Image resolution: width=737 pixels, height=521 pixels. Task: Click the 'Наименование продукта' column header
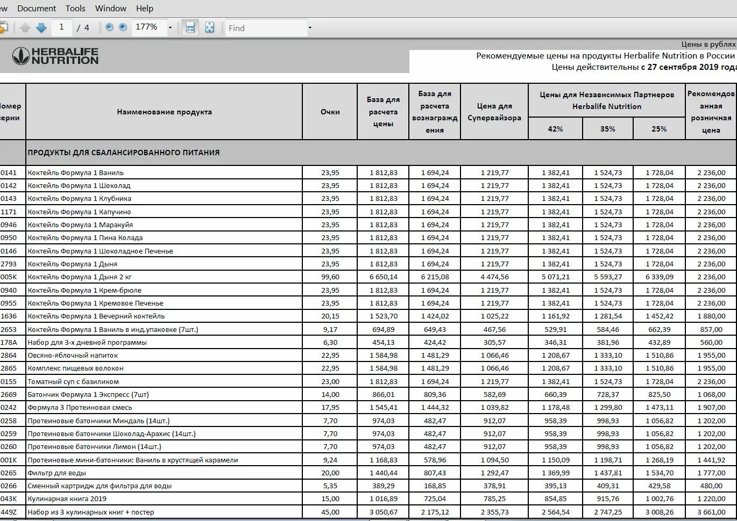(164, 112)
